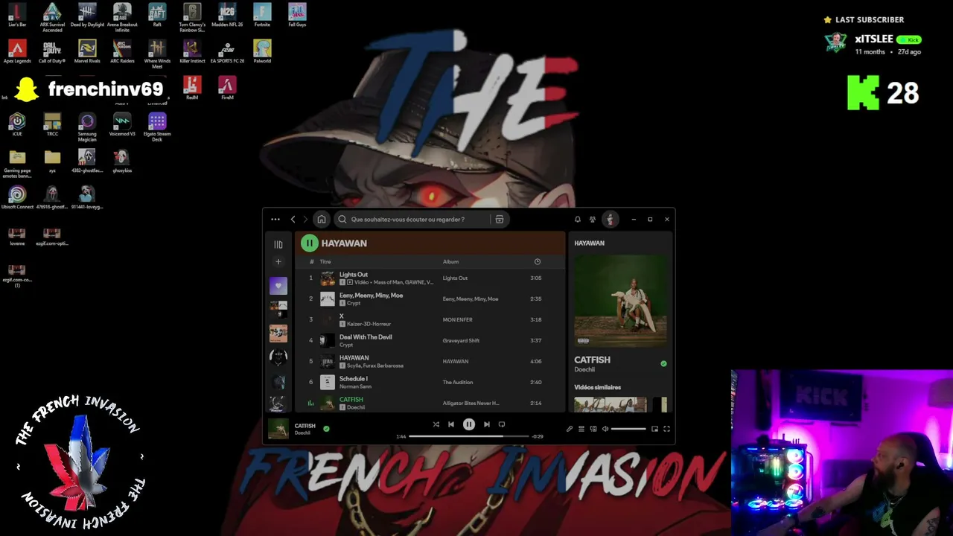Open Spotify notifications bell
Image resolution: width=953 pixels, height=536 pixels.
coord(577,220)
